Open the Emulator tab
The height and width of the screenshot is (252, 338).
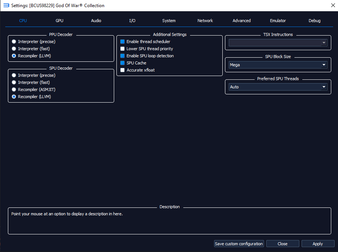coord(278,21)
